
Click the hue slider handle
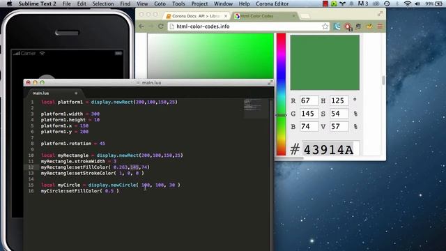[x=282, y=115]
